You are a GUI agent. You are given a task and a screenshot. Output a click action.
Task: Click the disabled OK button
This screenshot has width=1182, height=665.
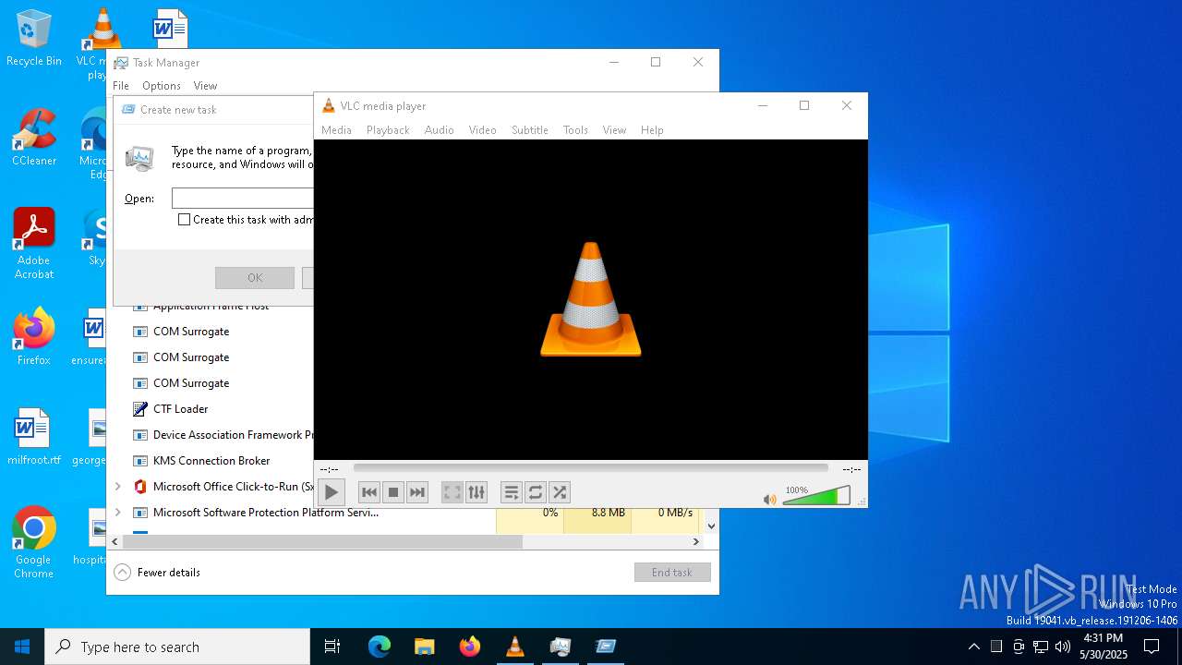pos(255,278)
